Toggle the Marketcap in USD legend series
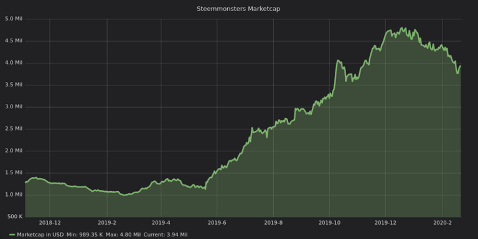This screenshot has height=239, width=478. [x=40, y=235]
